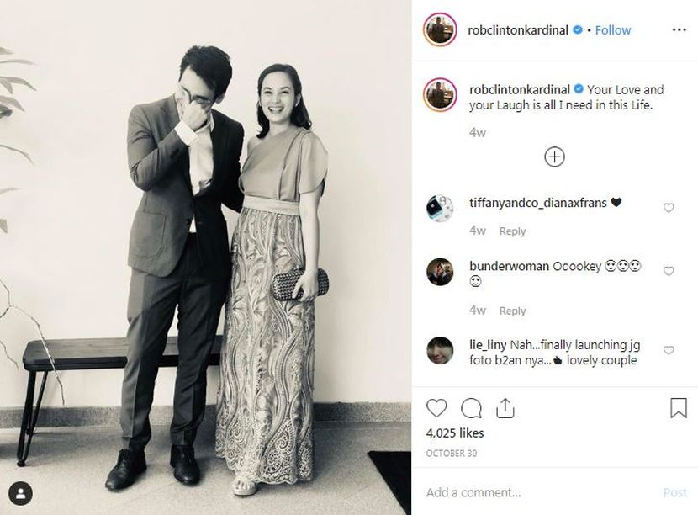Reply to the tiffanyandco_dianaxfrans comment
The height and width of the screenshot is (515, 698).
(512, 231)
